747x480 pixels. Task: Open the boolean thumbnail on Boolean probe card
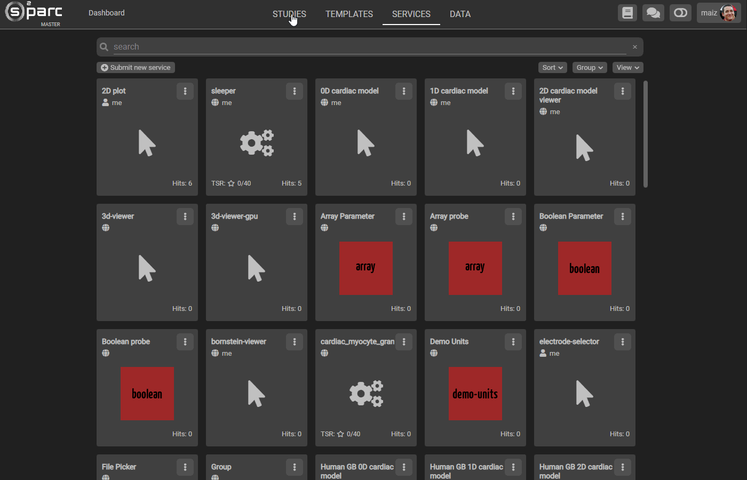147,394
